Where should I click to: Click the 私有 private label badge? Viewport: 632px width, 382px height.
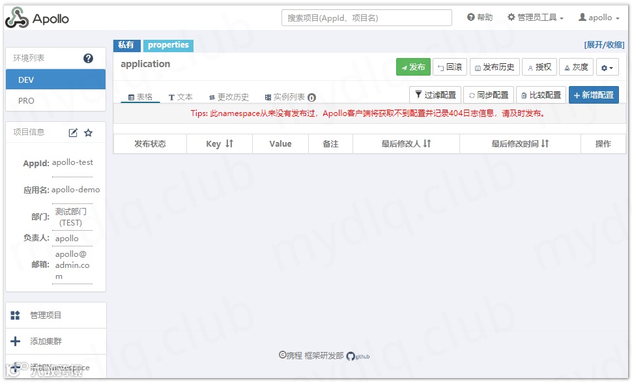126,45
